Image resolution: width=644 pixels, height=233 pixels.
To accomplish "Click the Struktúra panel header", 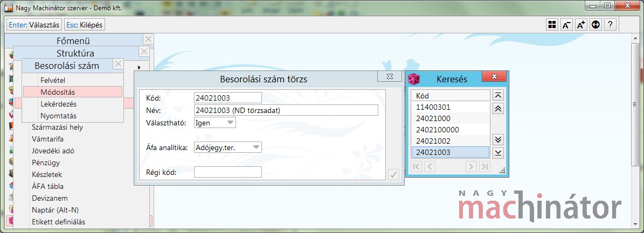I will (x=75, y=53).
